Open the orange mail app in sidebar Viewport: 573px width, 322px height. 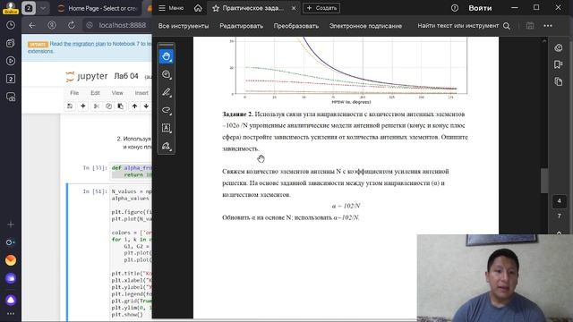(x=11, y=260)
